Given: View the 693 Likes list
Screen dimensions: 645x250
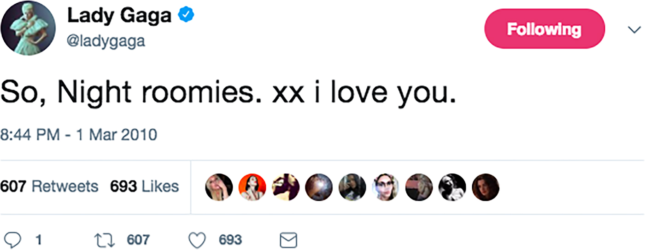Looking at the screenshot, I should [144, 187].
